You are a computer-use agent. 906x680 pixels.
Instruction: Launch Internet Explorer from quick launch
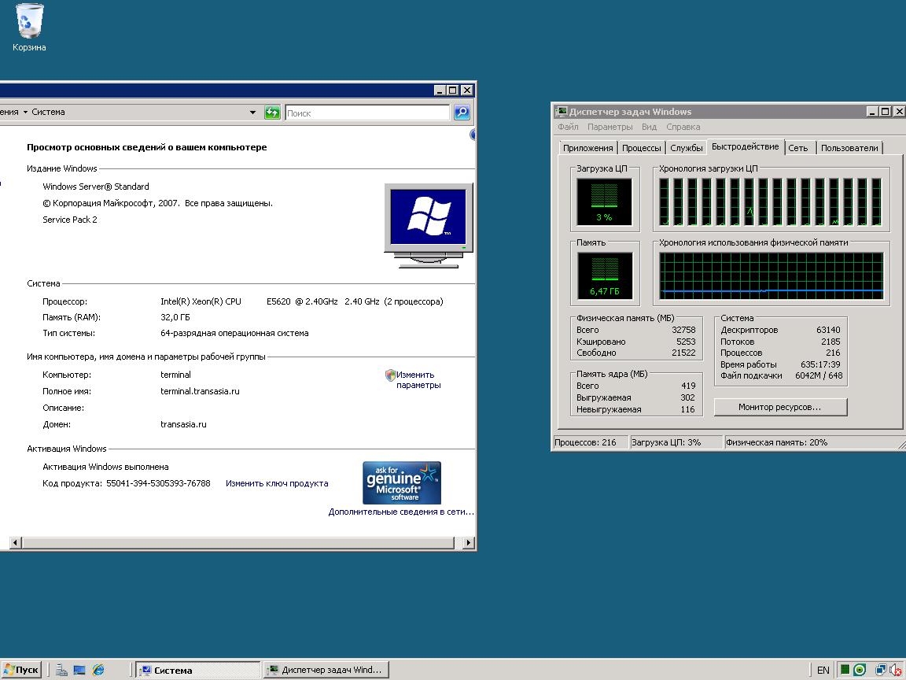click(x=98, y=671)
